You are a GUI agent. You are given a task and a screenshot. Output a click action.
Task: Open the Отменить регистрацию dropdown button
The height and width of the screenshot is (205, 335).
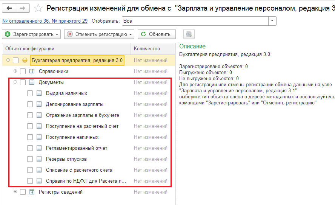[x=99, y=34]
